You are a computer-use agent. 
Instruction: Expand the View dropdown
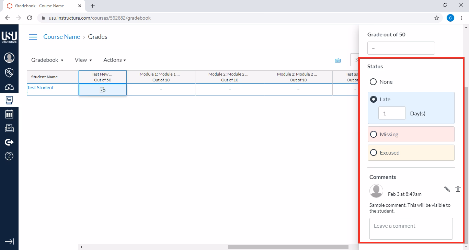tap(83, 60)
